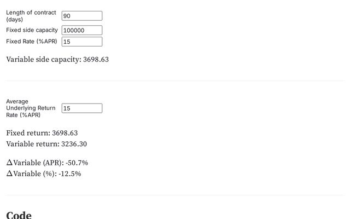Click the 'Fixed return' label text

27,133
